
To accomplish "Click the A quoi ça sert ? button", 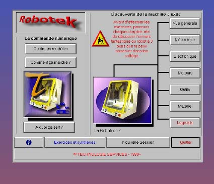I will pyautogui.click(x=49, y=127).
